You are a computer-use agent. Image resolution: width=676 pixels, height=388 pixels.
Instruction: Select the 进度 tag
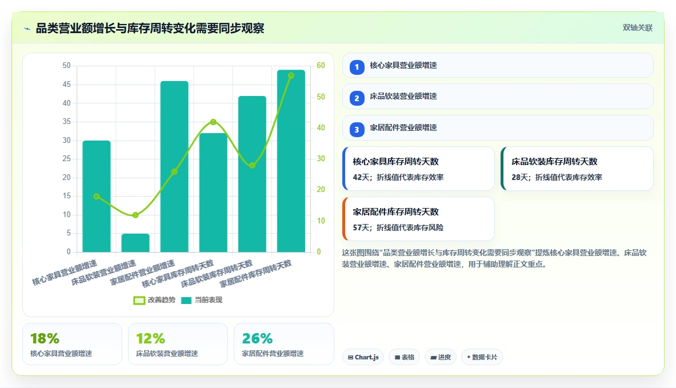[440, 357]
